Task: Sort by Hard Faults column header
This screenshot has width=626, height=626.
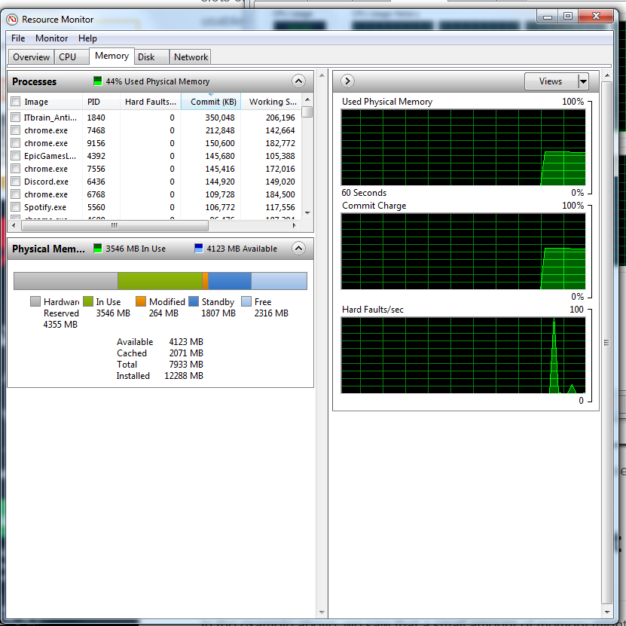Action: tap(151, 102)
